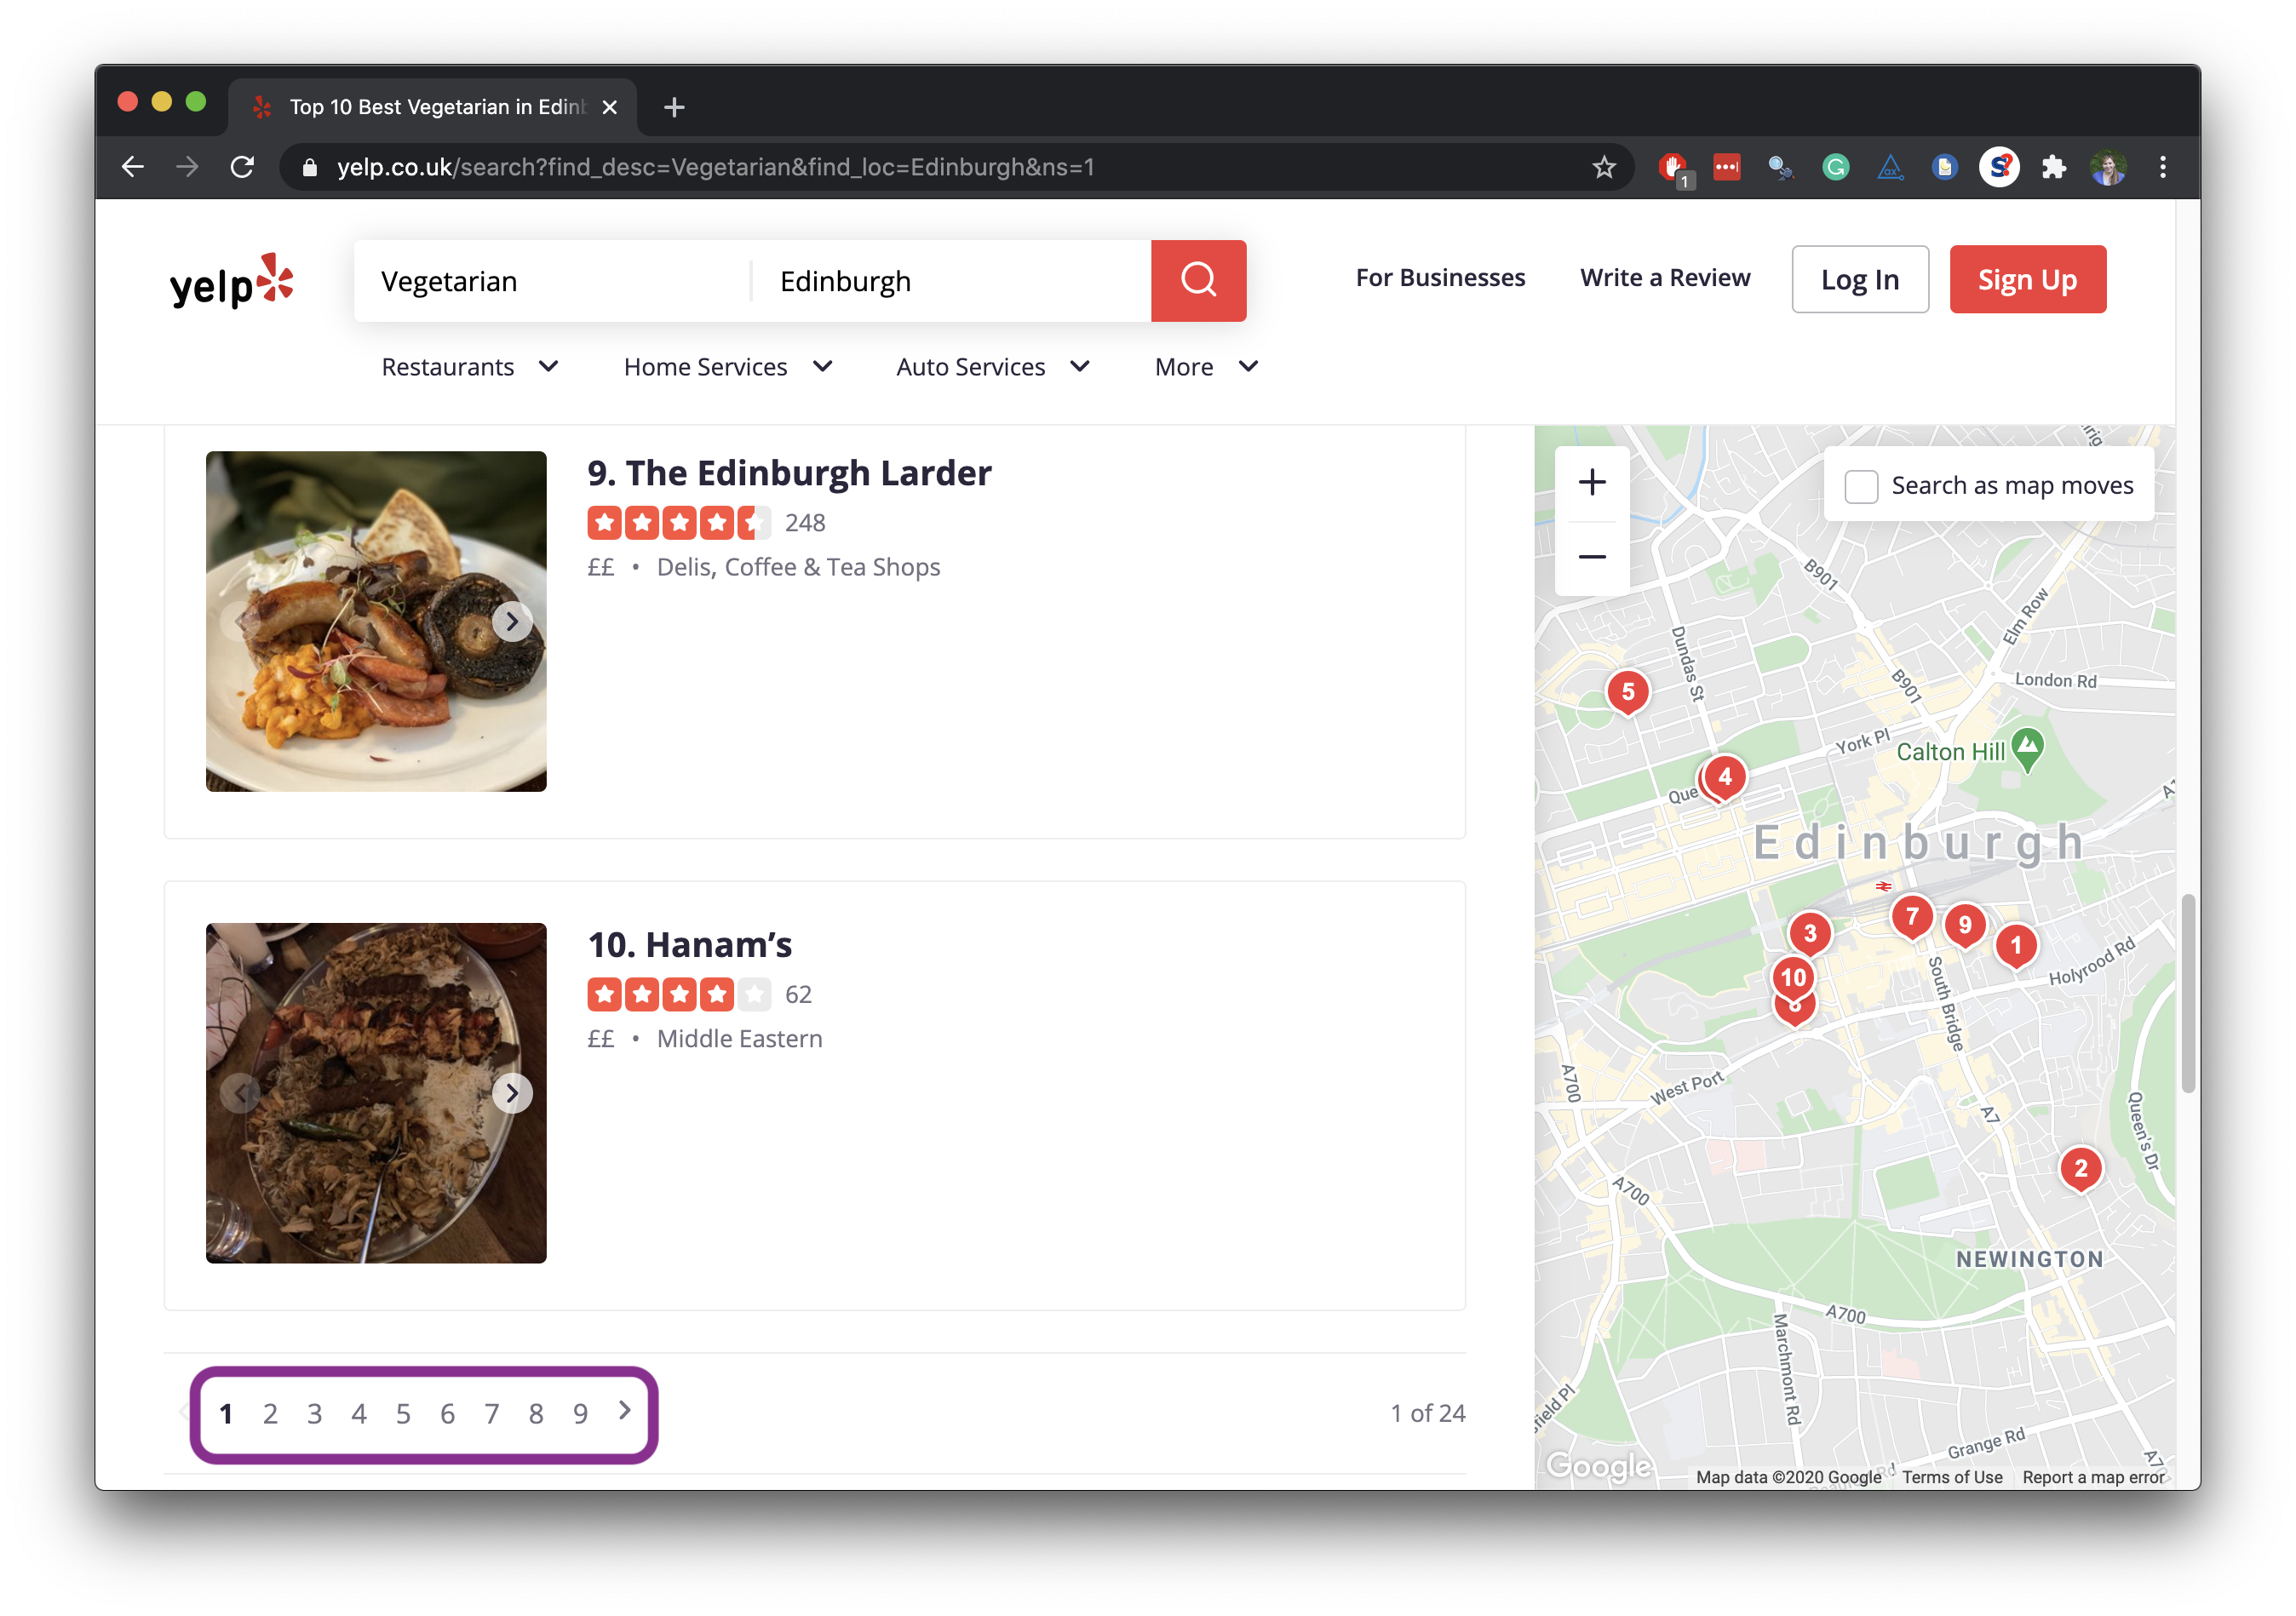This screenshot has width=2296, height=1616.
Task: Click the page vertical scrollbar
Action: 2188,992
